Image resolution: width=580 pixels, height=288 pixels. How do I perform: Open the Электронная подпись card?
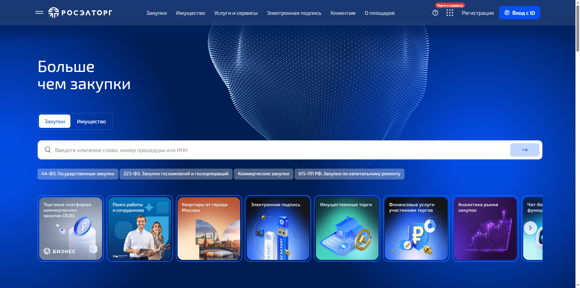(x=278, y=228)
